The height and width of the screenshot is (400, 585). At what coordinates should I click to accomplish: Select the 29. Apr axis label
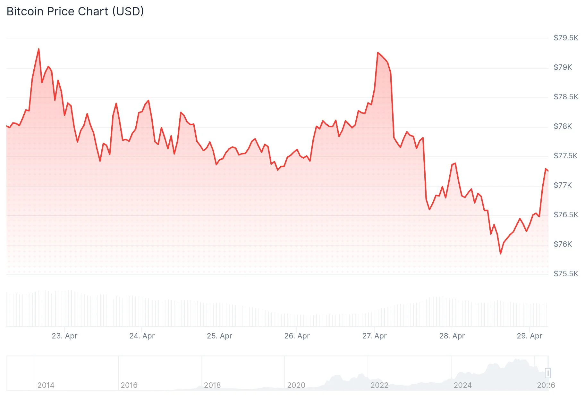point(529,336)
